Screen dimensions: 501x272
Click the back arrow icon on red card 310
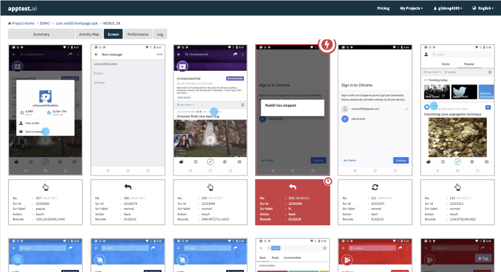[292, 187]
